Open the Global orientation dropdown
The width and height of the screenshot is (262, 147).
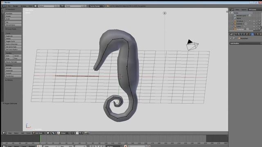pyautogui.click(x=65, y=133)
